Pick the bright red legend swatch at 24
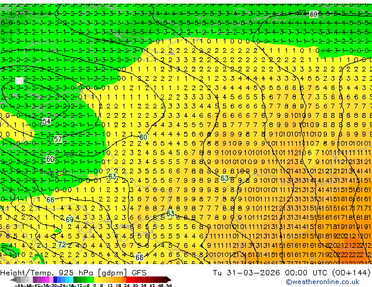372x287 pixels. [128, 279]
